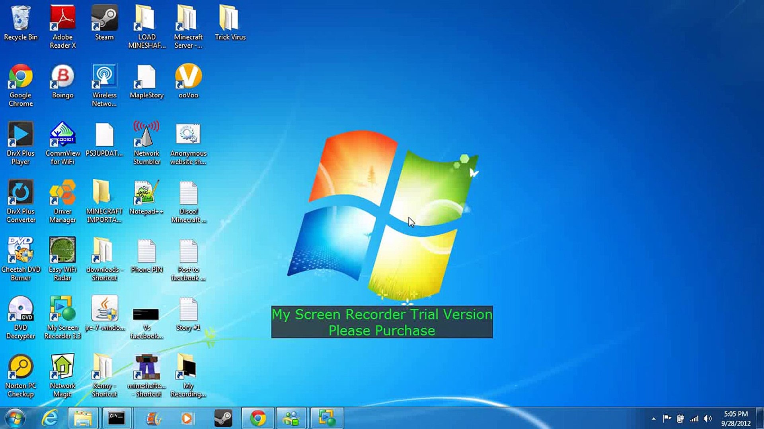
Task: Open Windows Explorer from the taskbar
Action: (83, 418)
